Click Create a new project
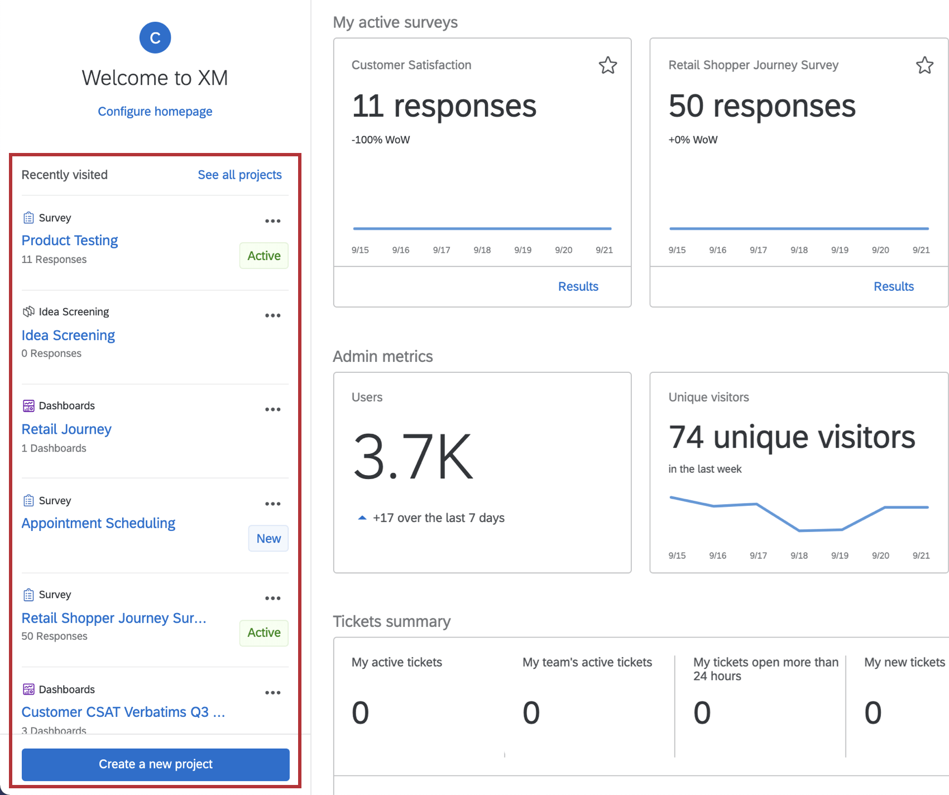This screenshot has height=795, width=949. coord(155,764)
